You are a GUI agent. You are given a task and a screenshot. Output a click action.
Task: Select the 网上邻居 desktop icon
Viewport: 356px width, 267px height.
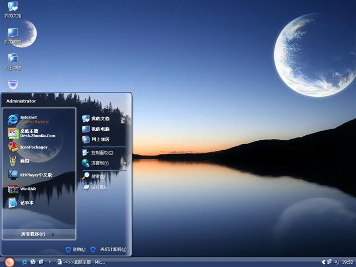[13, 61]
